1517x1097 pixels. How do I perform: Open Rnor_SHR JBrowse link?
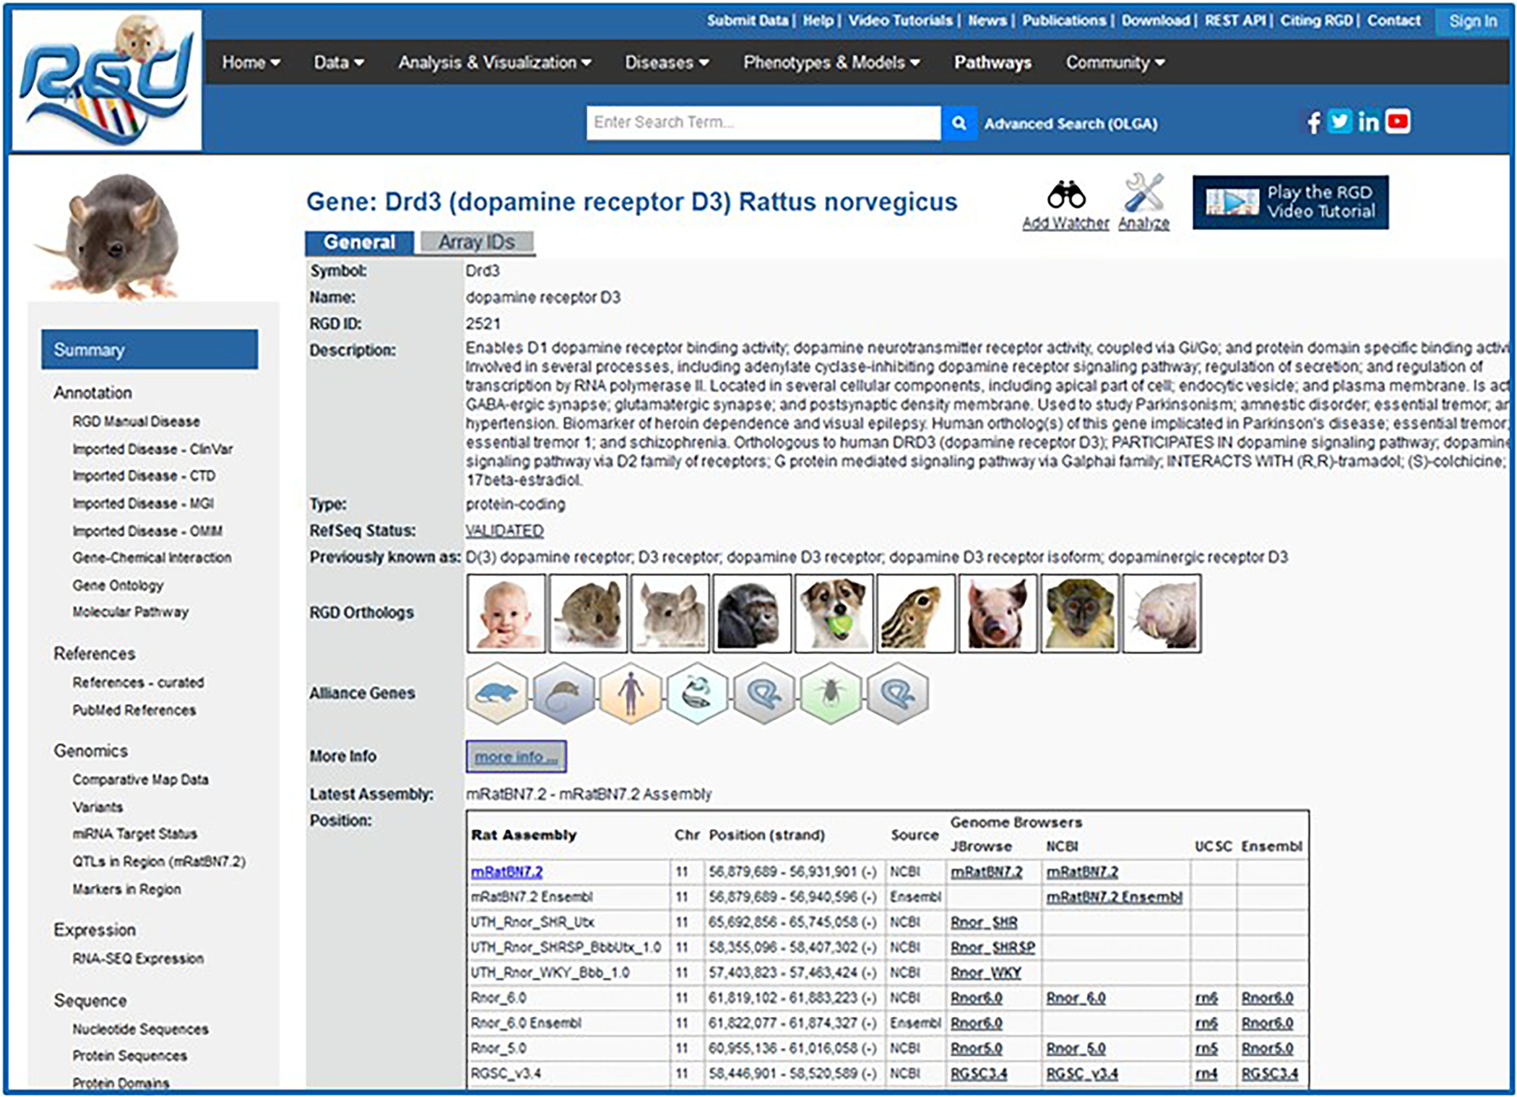984,923
